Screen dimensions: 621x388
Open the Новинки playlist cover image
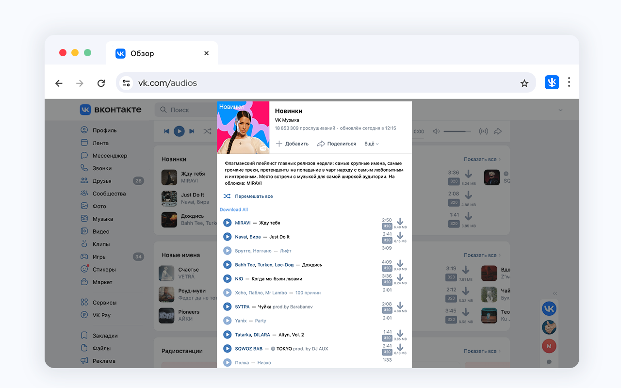tap(243, 128)
